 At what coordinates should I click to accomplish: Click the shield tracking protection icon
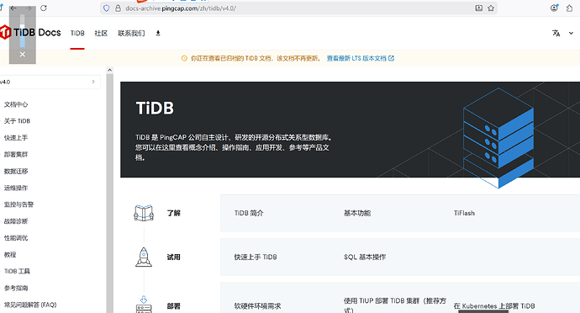[x=107, y=8]
